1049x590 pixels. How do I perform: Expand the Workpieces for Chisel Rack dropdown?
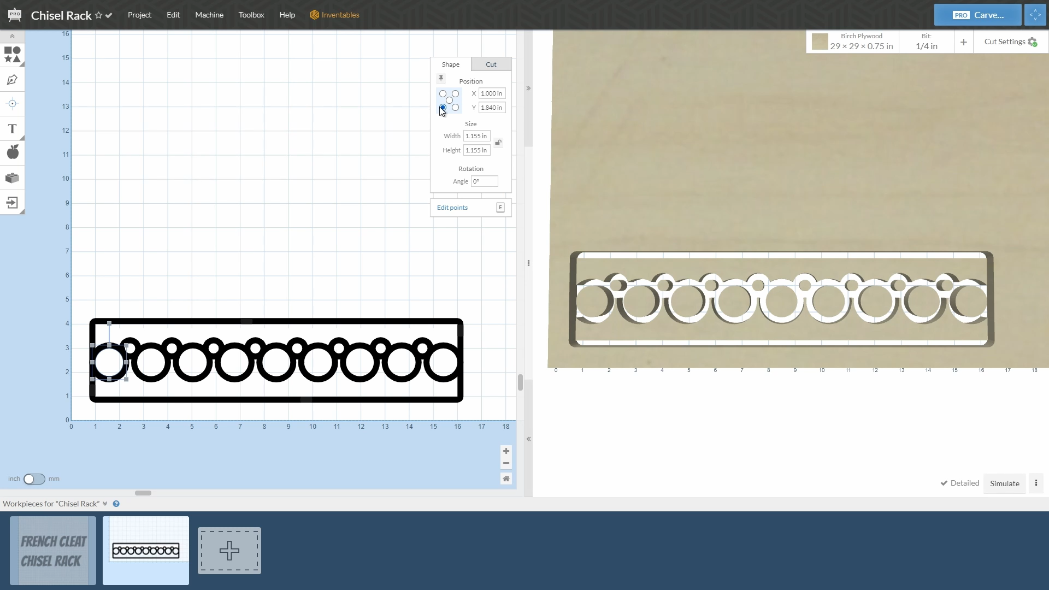(x=105, y=504)
